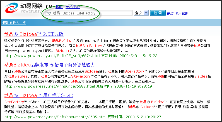Click the 动易网络 brand name text
Viewport: 222px width, 122px height.
coord(31,6)
